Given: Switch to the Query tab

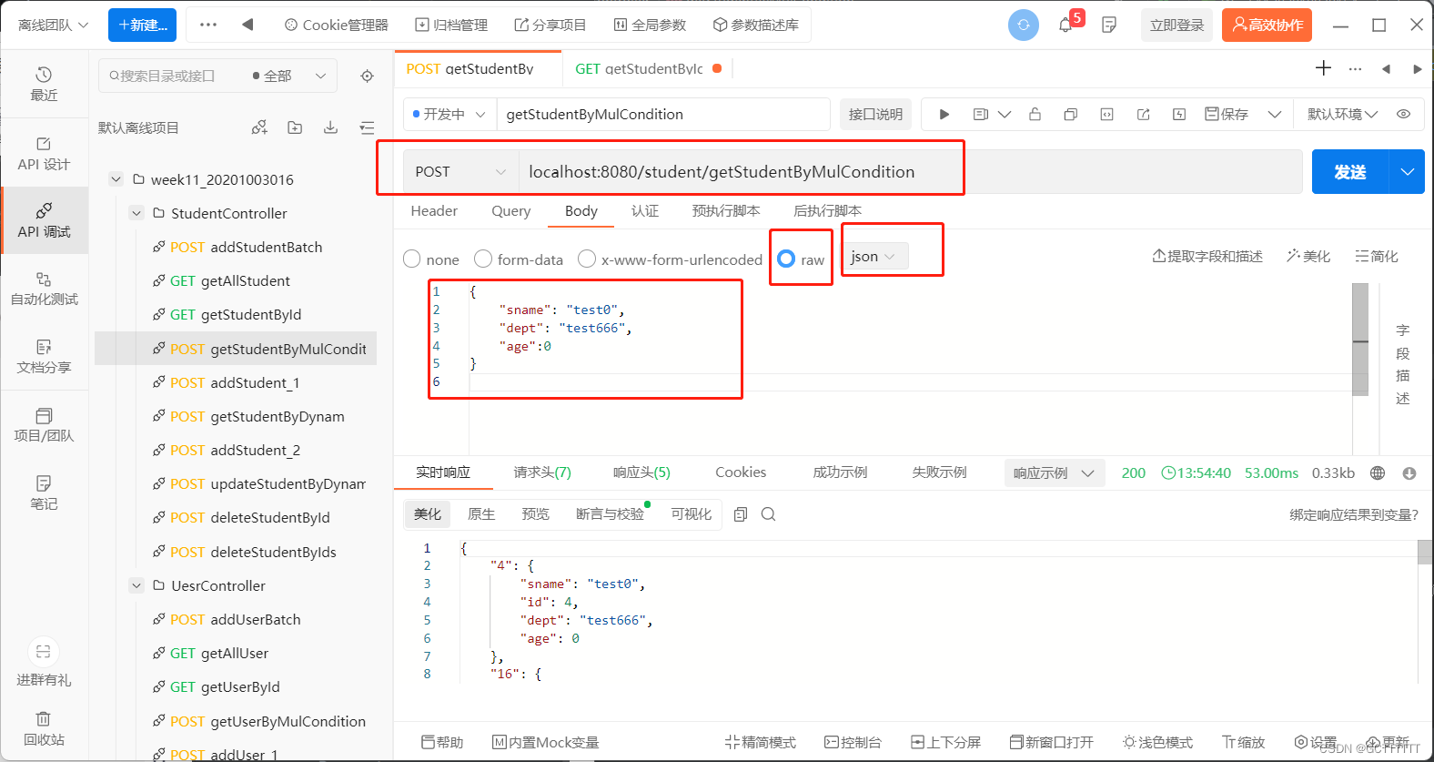Looking at the screenshot, I should pos(511,211).
